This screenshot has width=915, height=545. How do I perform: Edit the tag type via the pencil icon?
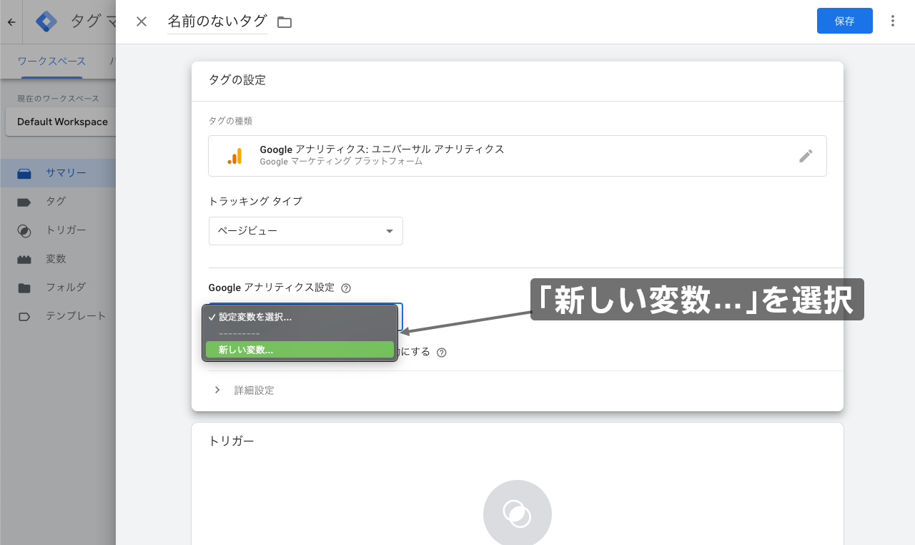806,155
